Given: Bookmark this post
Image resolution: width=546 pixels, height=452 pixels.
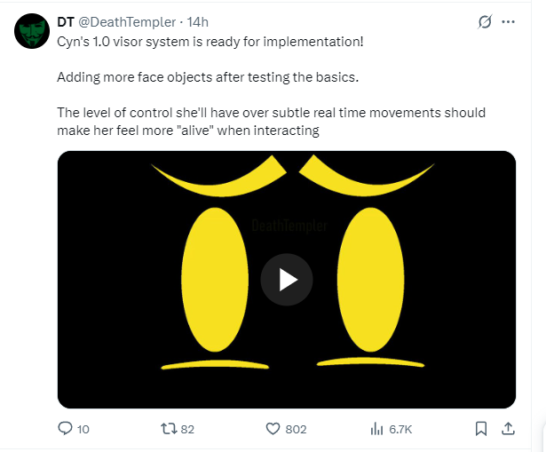Looking at the screenshot, I should [481, 429].
